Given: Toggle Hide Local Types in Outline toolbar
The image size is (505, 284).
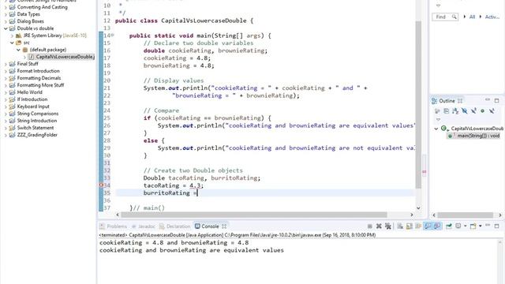Looking at the screenshot, I should [x=492, y=111].
